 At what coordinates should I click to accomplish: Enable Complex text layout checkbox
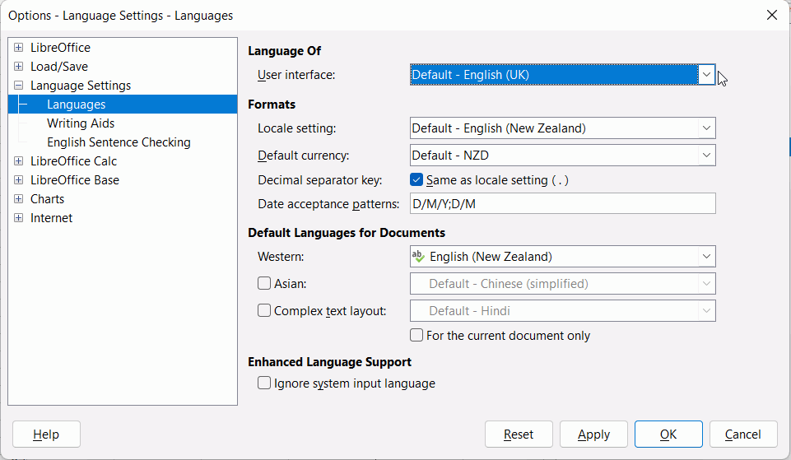[x=264, y=310]
